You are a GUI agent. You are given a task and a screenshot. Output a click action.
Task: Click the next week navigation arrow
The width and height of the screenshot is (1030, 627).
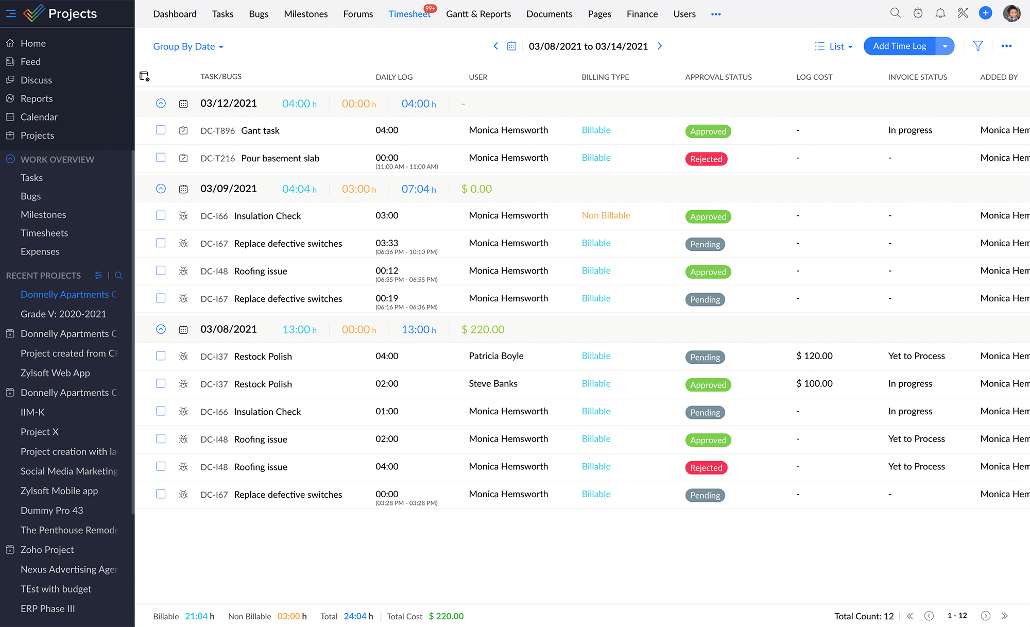(660, 46)
